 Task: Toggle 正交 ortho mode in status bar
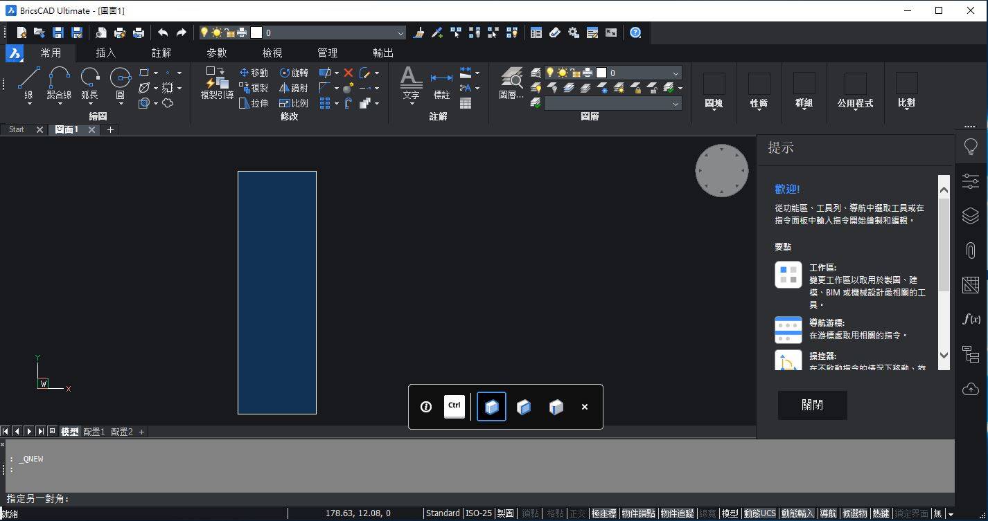pyautogui.click(x=577, y=513)
